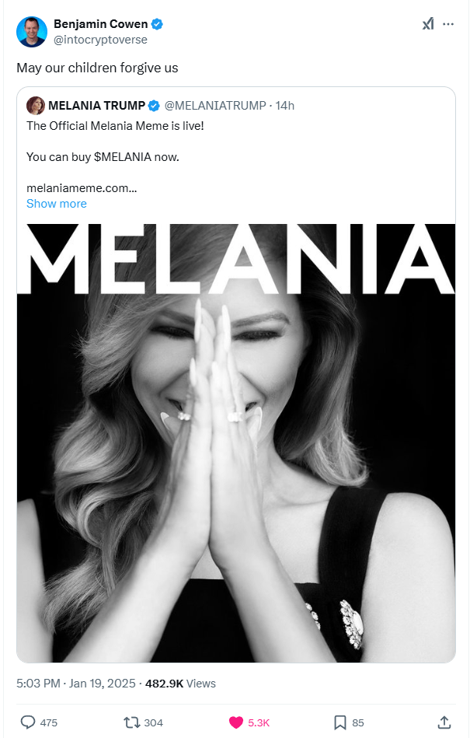
Task: Open Grok analysis with the xAI icon
Action: (428, 23)
